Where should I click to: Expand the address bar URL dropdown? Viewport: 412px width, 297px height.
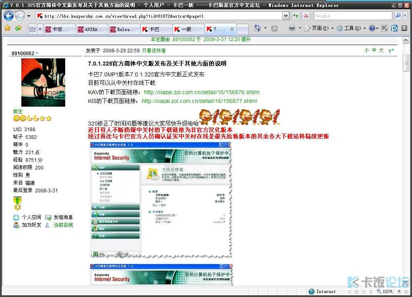[286, 16]
